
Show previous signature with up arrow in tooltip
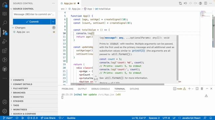click(x=96, y=76)
